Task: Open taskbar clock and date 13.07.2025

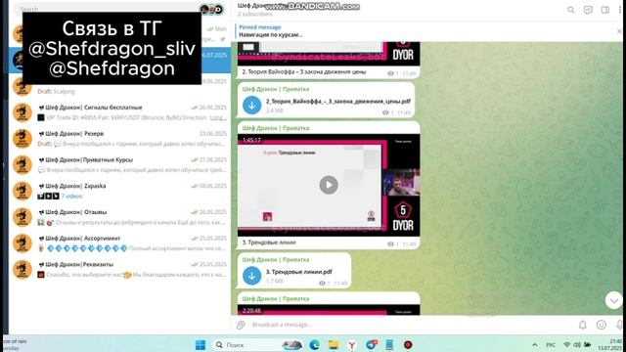Action: click(x=609, y=345)
